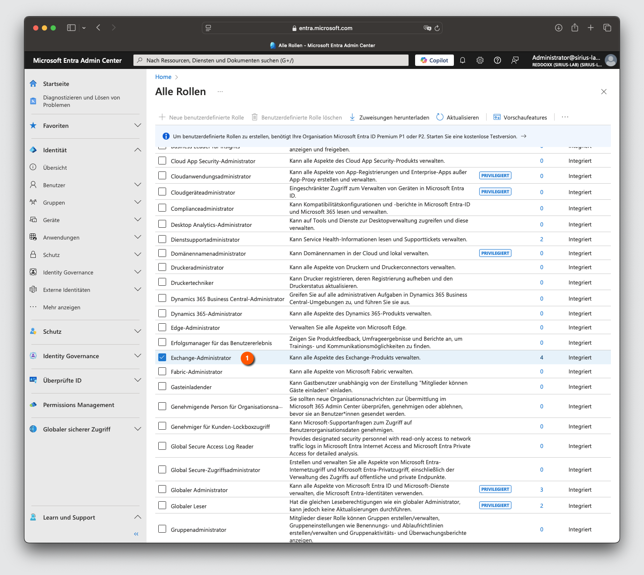
Task: Expand the Geräte menu
Action: 138,220
